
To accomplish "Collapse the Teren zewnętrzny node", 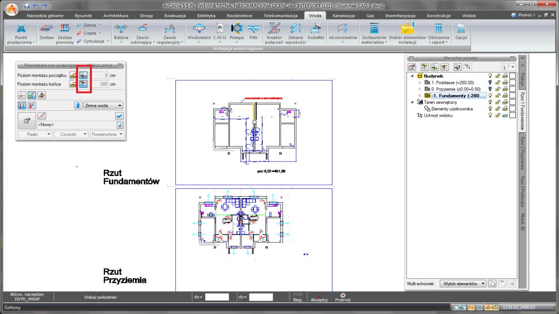I will pyautogui.click(x=412, y=102).
